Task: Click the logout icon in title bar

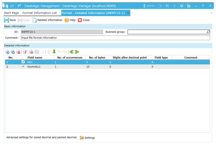Action: tap(160, 6)
